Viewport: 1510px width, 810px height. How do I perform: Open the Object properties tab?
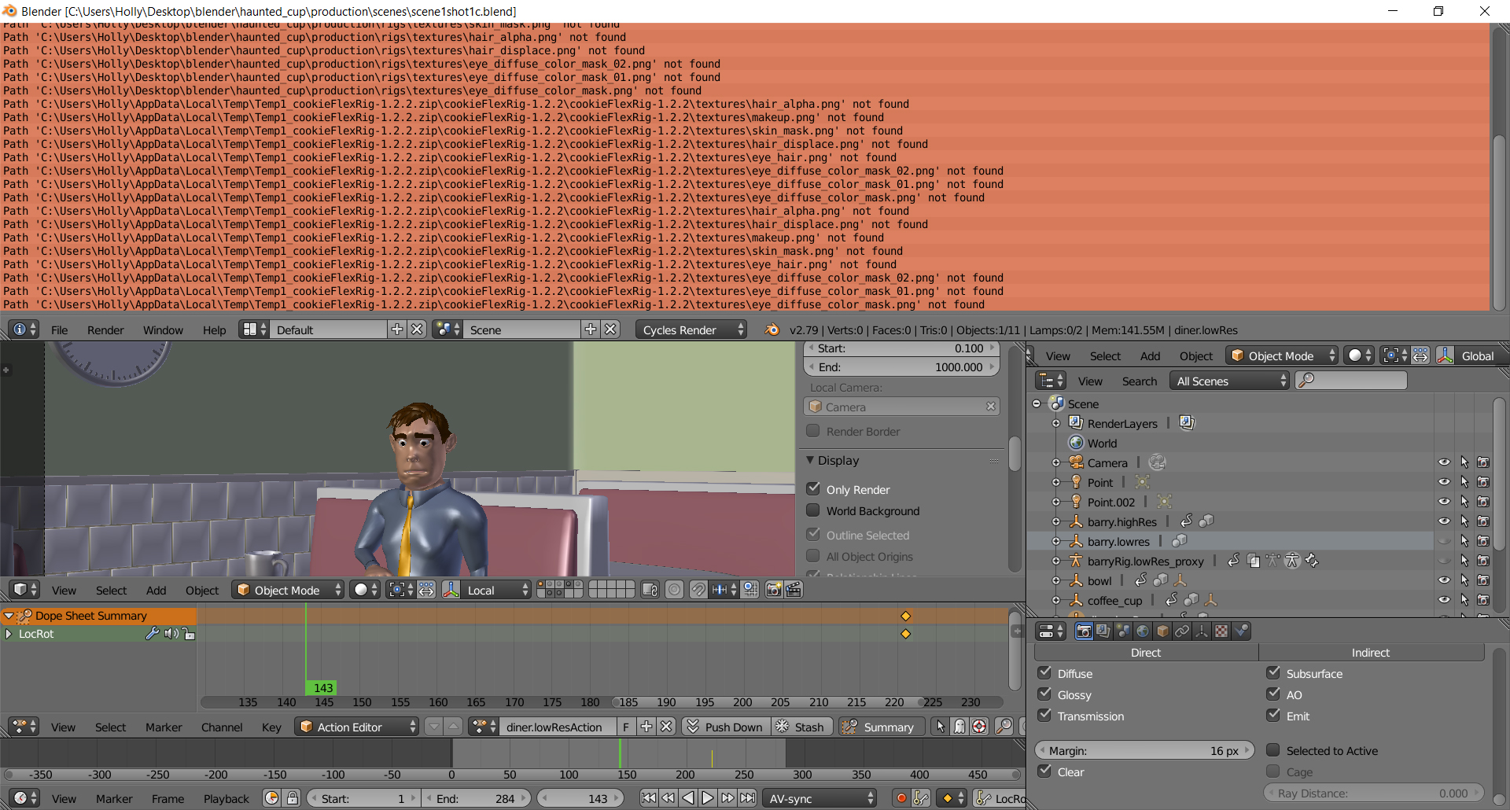point(1162,631)
